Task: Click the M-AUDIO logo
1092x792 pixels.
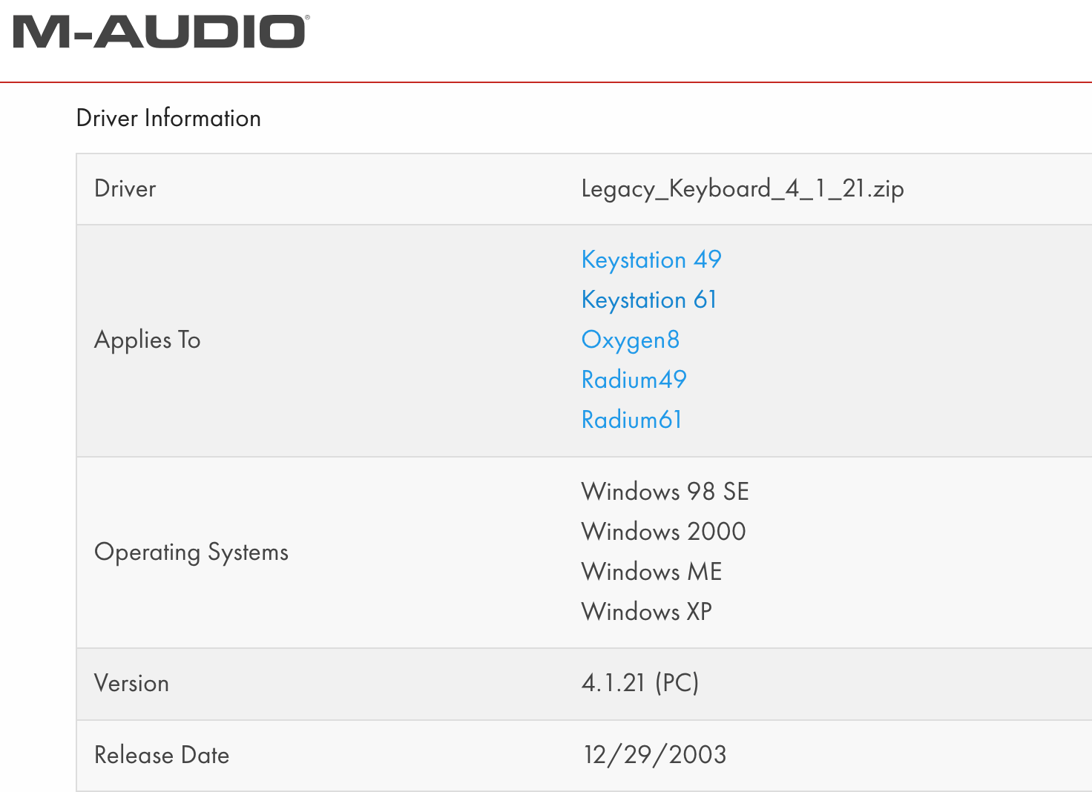Action: pos(159,33)
